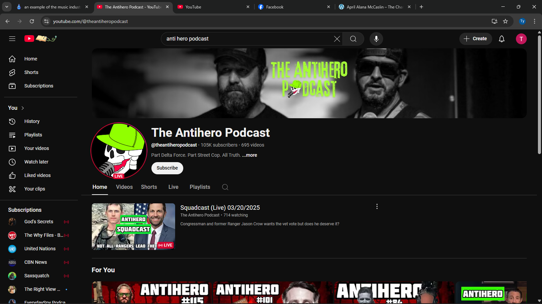Click the install app icon in address bar
542x304 pixels.
[x=495, y=21]
